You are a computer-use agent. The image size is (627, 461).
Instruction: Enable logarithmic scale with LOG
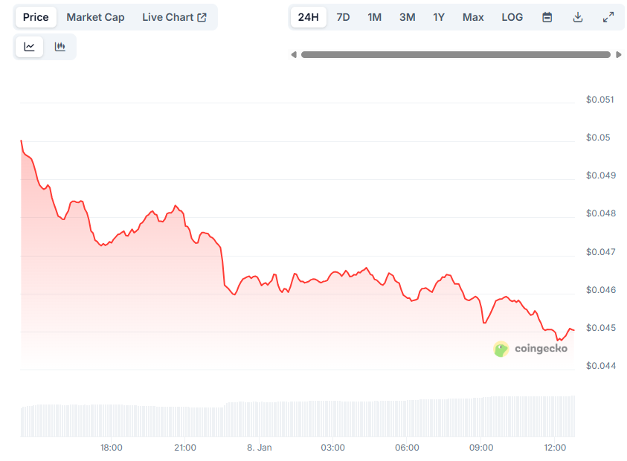[x=512, y=16]
